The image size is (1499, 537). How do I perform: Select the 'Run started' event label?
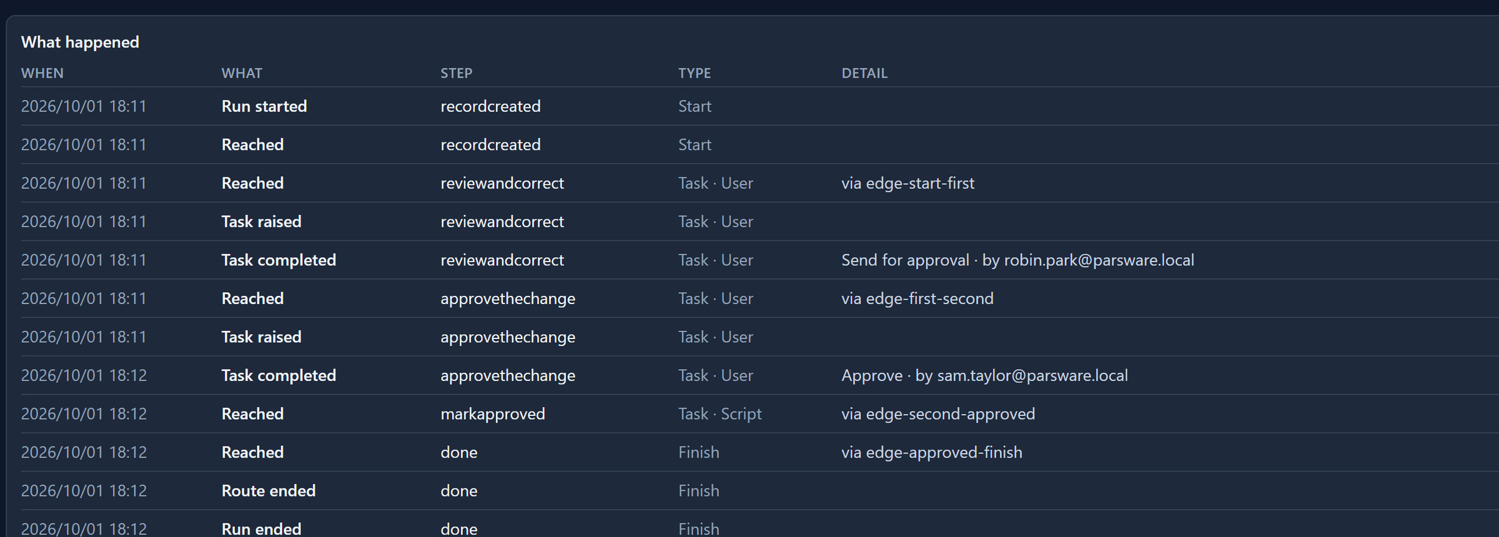(264, 106)
